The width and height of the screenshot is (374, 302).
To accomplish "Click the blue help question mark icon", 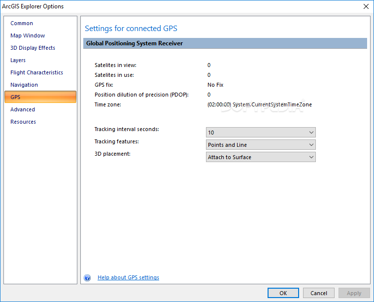I will 87,278.
